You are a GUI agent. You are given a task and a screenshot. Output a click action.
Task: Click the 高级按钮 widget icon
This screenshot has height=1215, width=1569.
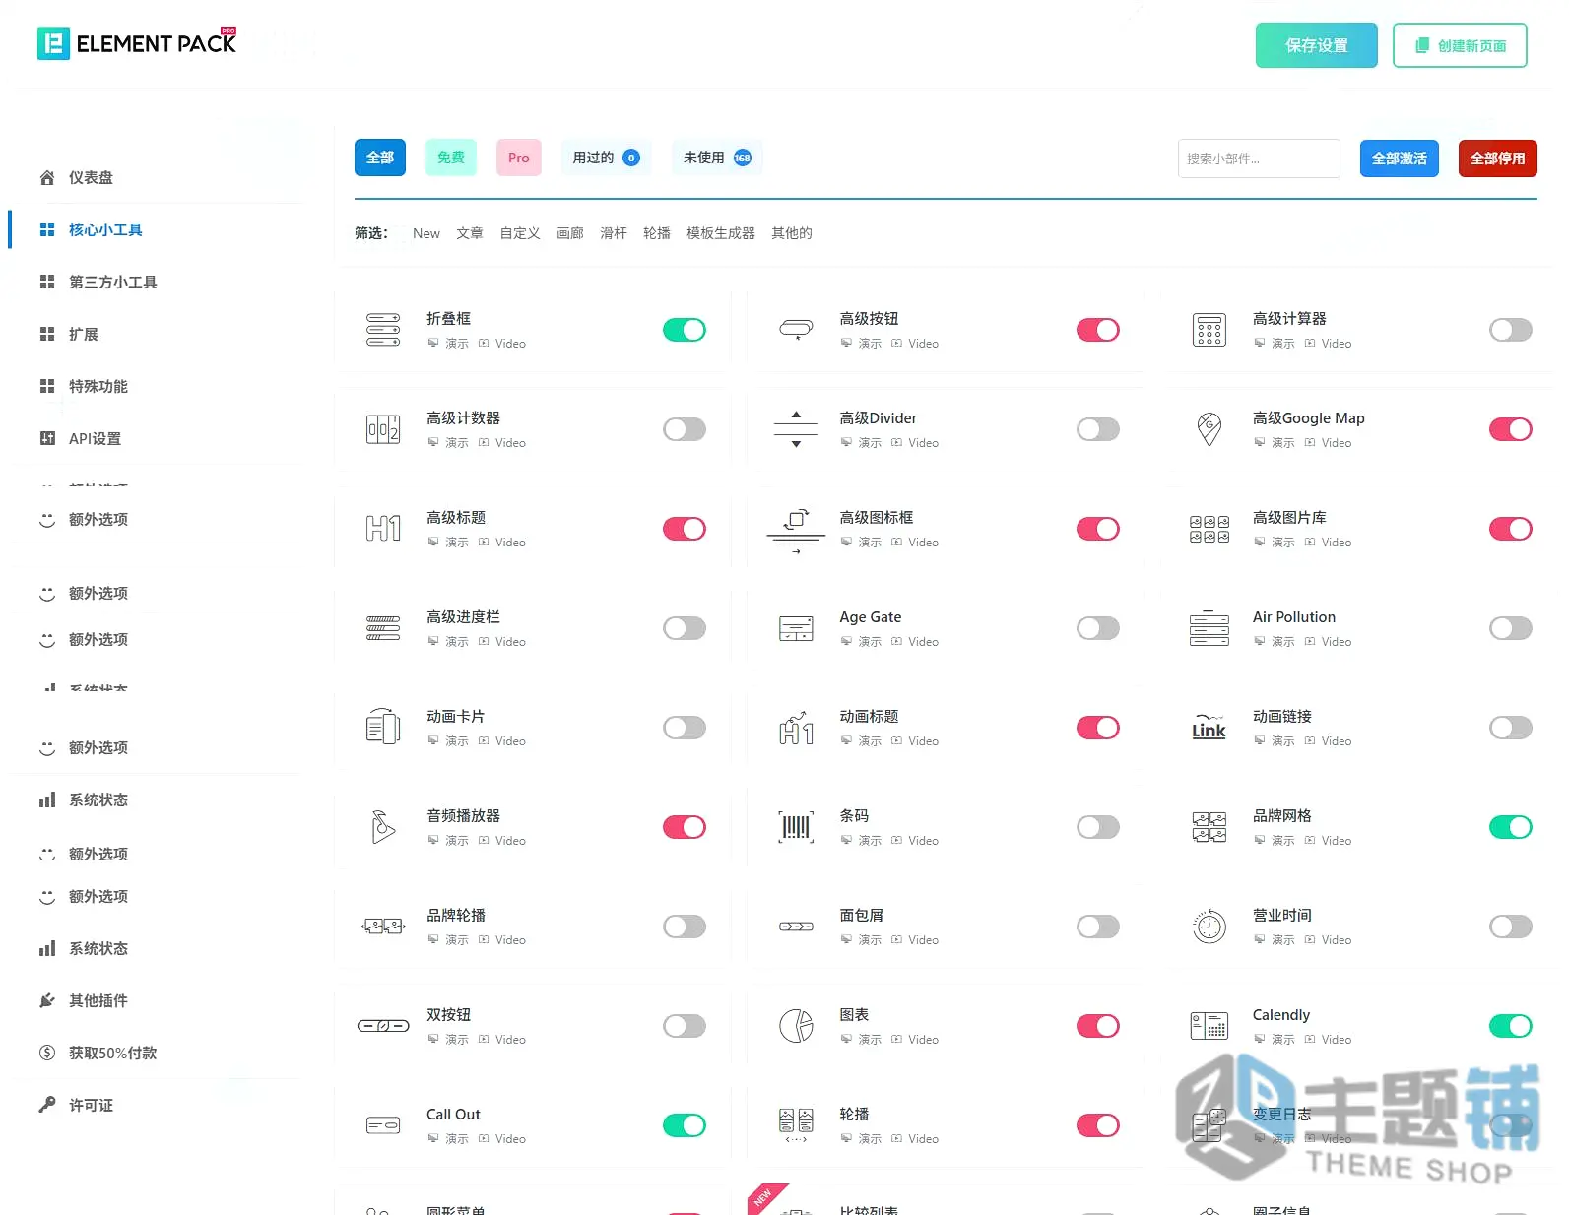click(x=796, y=330)
